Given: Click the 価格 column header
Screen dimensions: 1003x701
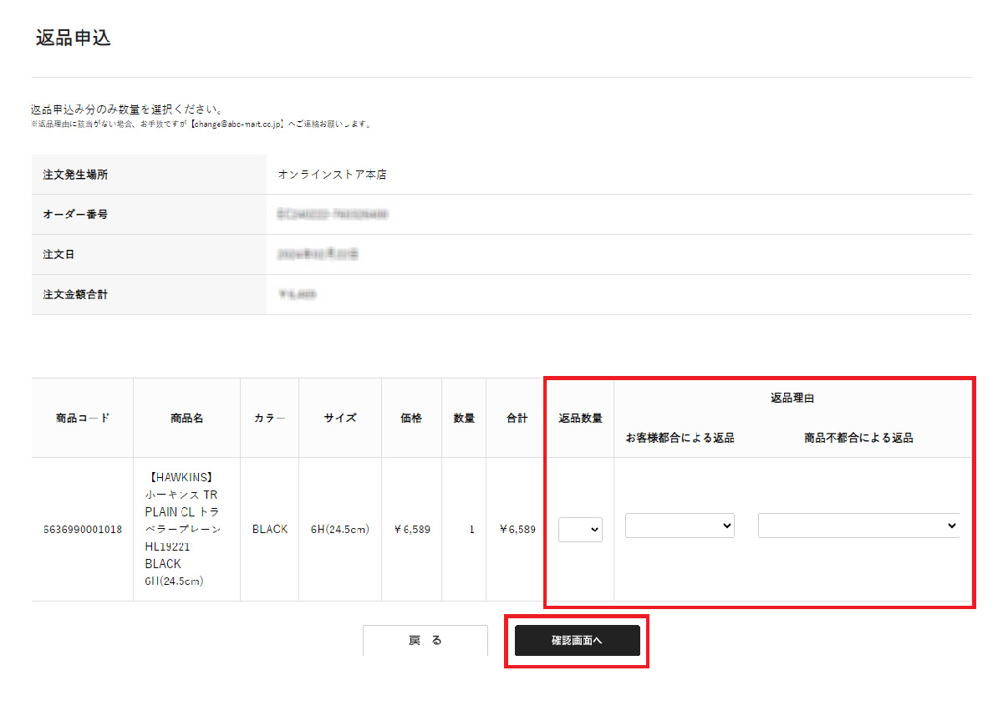Looking at the screenshot, I should (411, 418).
